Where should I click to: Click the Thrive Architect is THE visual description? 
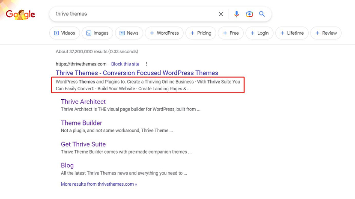click(131, 109)
